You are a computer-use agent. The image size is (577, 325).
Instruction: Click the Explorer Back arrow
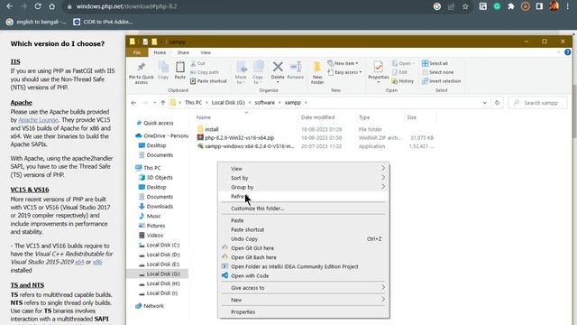coord(133,103)
